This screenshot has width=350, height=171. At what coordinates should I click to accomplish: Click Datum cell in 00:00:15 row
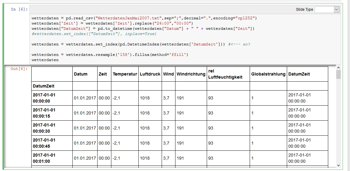pyautogui.click(x=85, y=113)
